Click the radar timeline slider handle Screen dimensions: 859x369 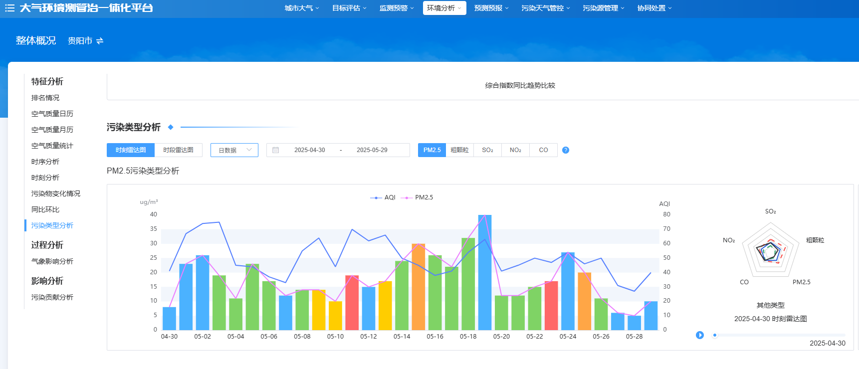715,335
